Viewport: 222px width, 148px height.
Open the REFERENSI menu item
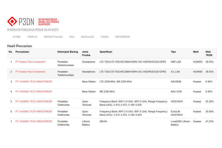tap(123, 37)
